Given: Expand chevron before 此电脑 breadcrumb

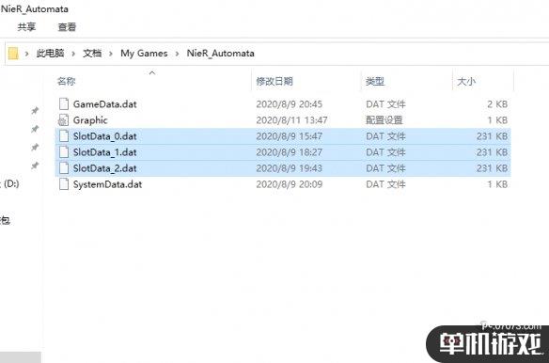Looking at the screenshot, I should click(27, 54).
